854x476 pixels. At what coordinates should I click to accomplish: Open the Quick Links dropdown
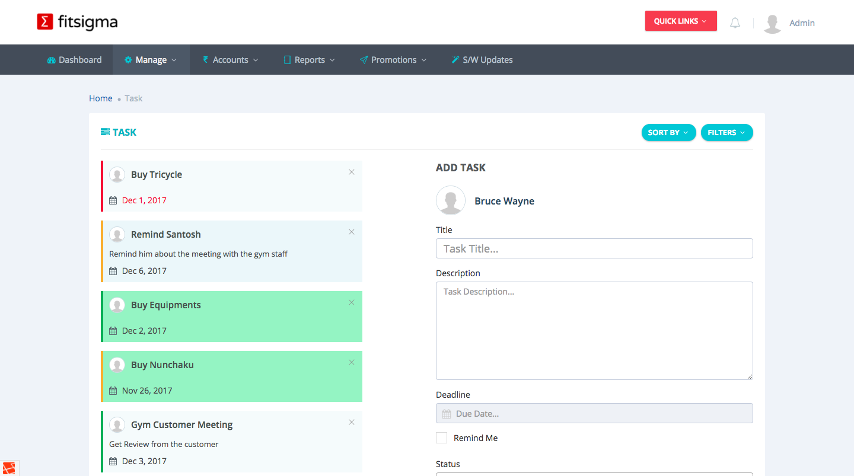click(680, 21)
